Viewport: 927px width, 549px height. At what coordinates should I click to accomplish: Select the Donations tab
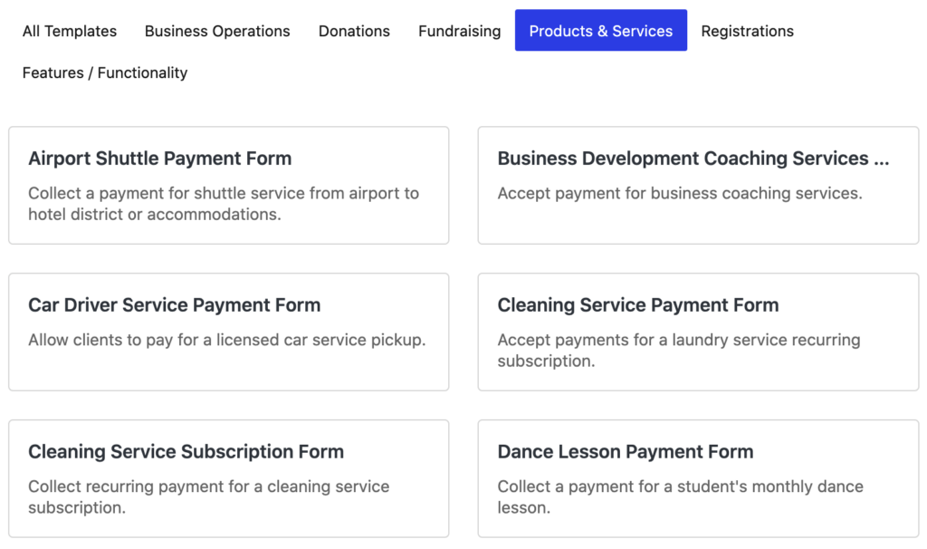(354, 31)
